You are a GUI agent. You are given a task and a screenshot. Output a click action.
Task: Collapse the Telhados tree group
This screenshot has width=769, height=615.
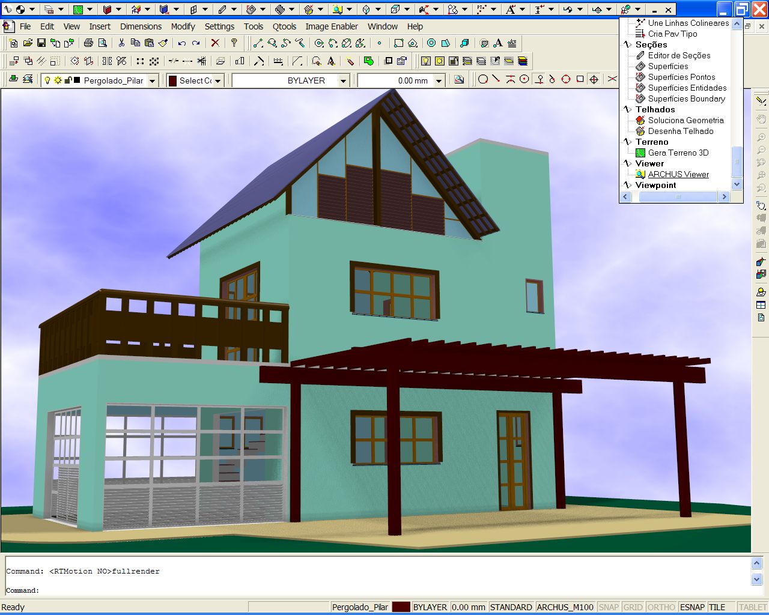628,109
